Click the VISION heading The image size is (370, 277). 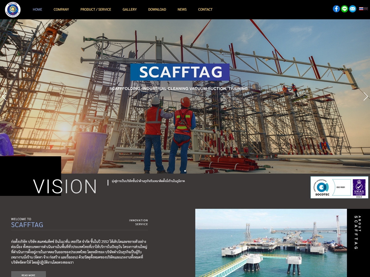tap(65, 187)
